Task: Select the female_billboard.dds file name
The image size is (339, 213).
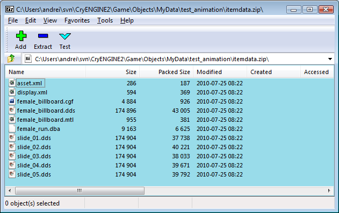Action: [46, 111]
